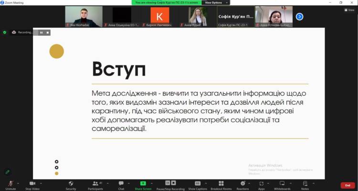
Task: Expand video options arrow next to Stop Video
Action: point(41,182)
